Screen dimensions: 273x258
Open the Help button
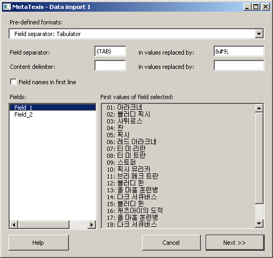pyautogui.click(x=39, y=243)
